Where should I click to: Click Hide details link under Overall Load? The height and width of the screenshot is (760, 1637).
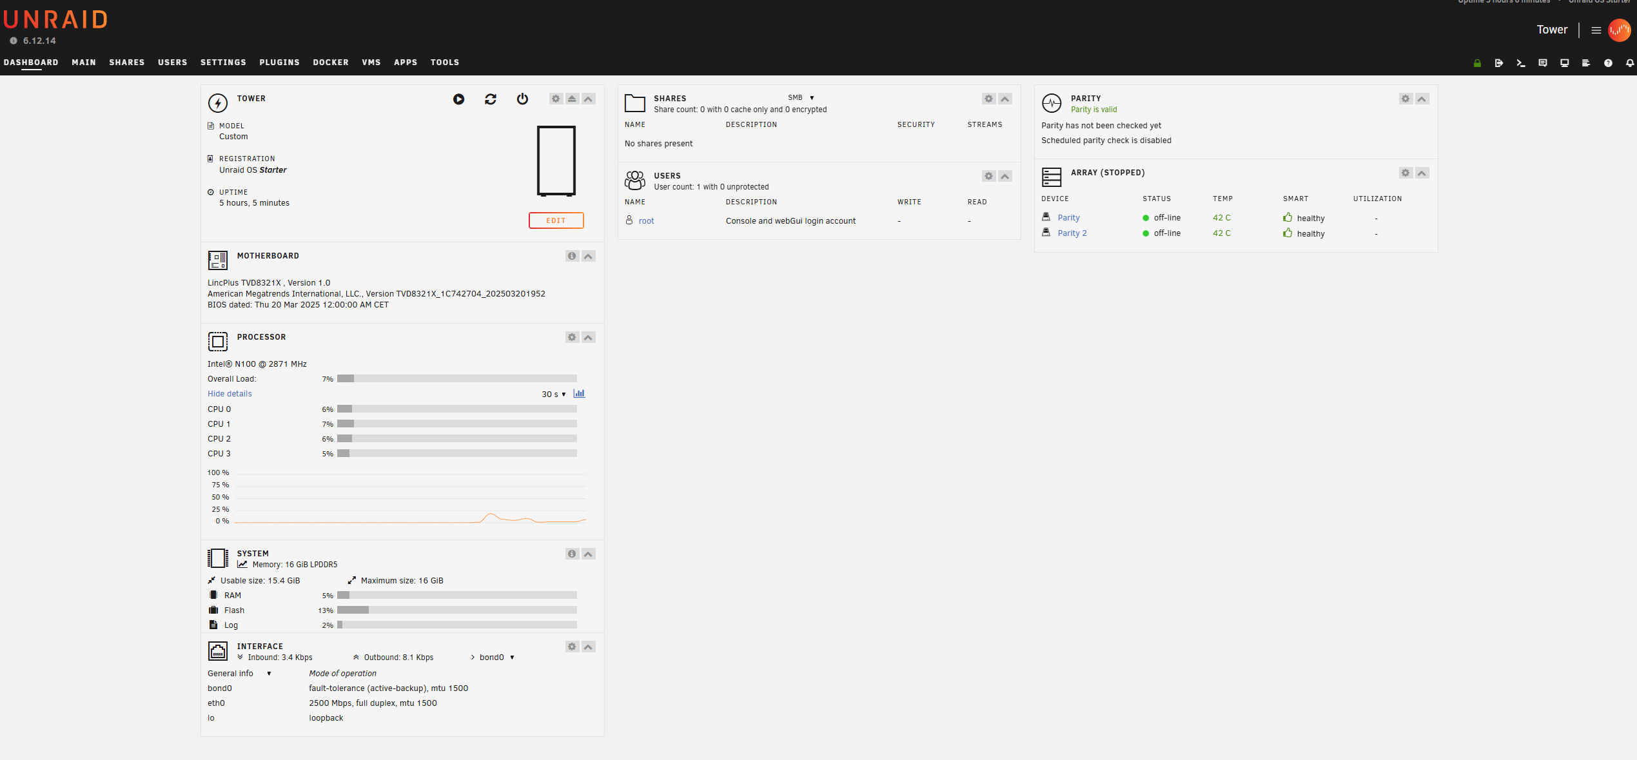[230, 394]
